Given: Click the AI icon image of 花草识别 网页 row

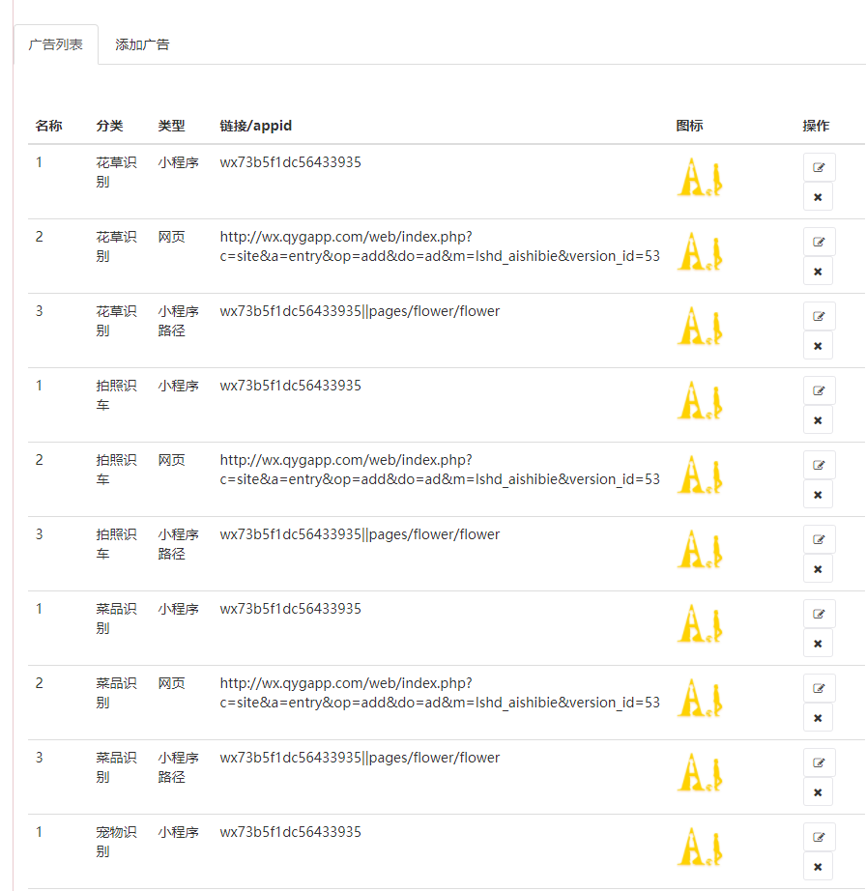Looking at the screenshot, I should coord(700,252).
